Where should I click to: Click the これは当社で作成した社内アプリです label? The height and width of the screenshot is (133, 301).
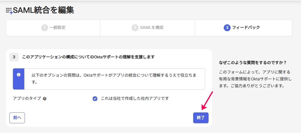[135, 99]
